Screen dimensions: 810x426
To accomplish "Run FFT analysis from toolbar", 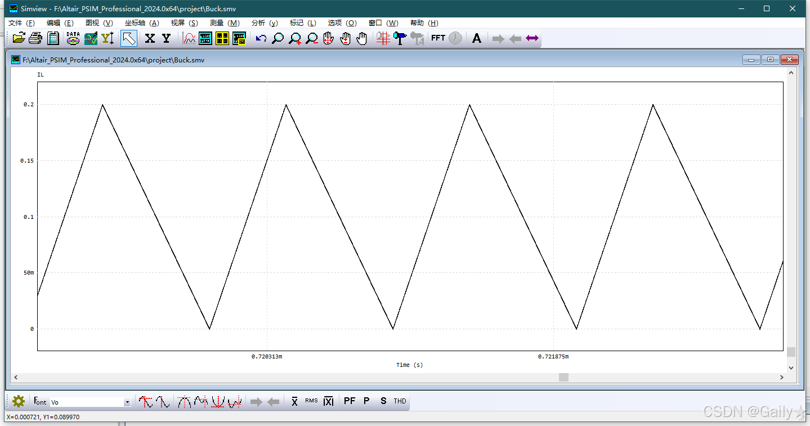I will click(438, 38).
